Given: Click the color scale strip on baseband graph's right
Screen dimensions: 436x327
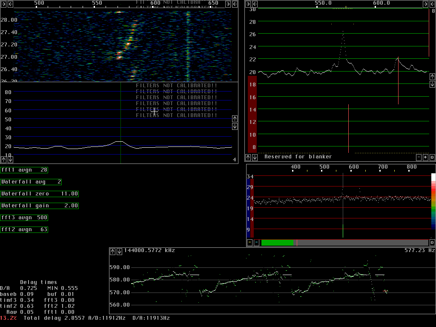Looking at the screenshot, I should coord(433,201).
